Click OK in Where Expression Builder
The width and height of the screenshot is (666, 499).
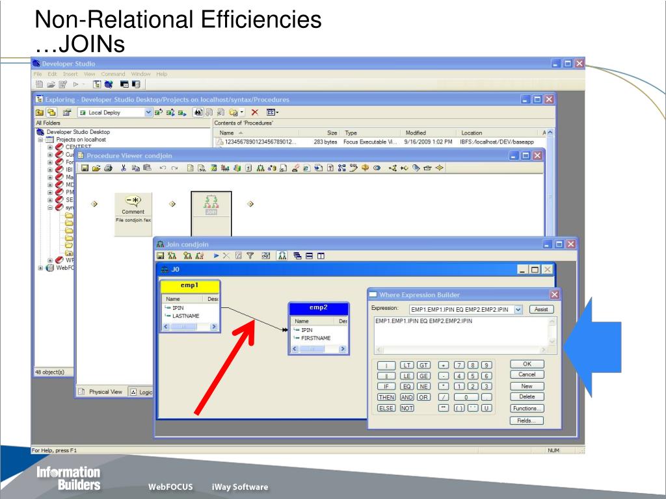[x=527, y=364]
